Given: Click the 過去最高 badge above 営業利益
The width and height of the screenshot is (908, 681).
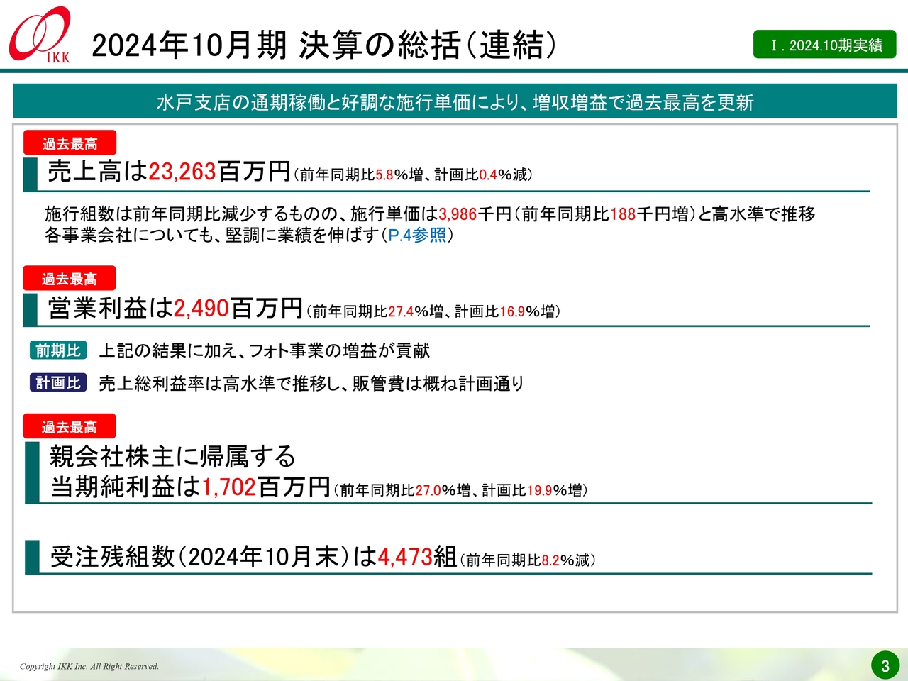Looking at the screenshot, I should click(x=70, y=277).
